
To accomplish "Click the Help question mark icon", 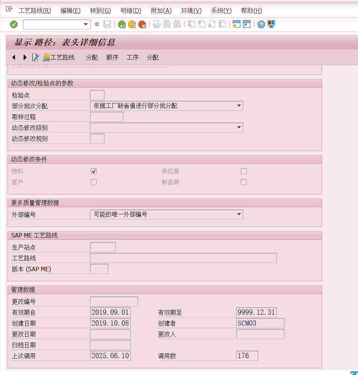I will (x=261, y=24).
